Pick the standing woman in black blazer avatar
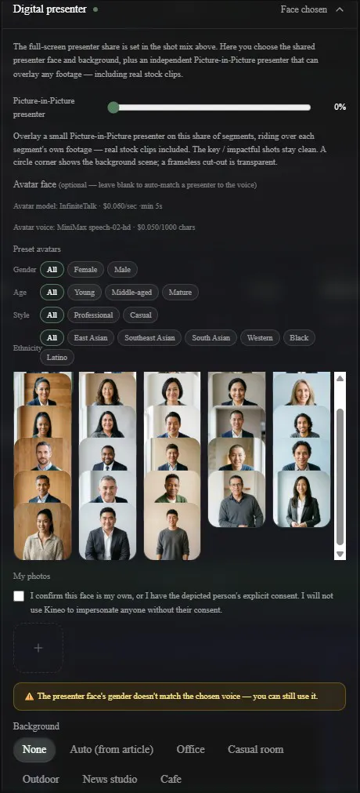The height and width of the screenshot is (793, 360). point(302,499)
